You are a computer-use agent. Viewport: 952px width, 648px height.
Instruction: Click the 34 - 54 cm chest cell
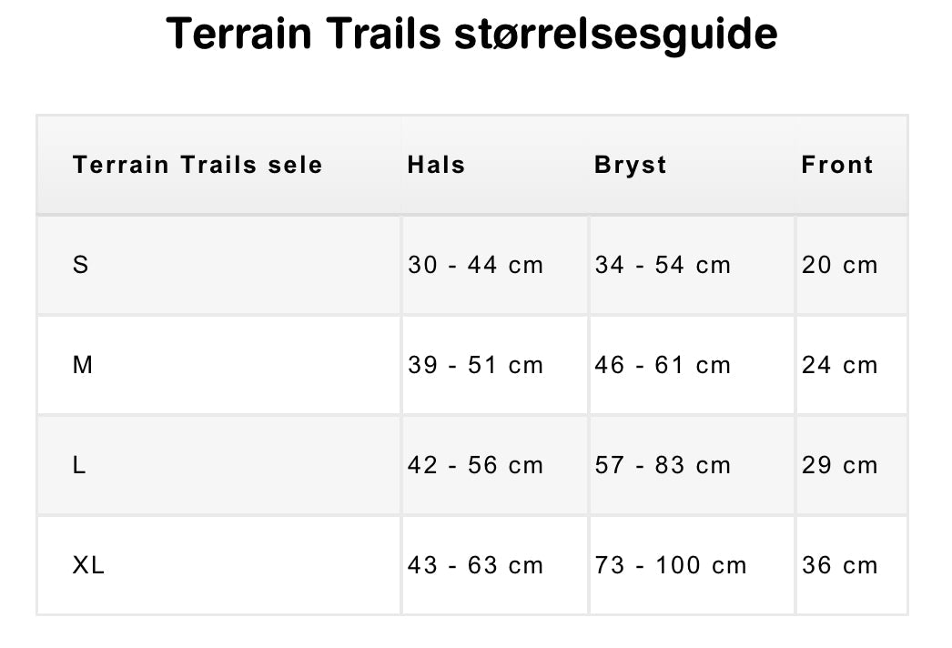[x=663, y=266]
